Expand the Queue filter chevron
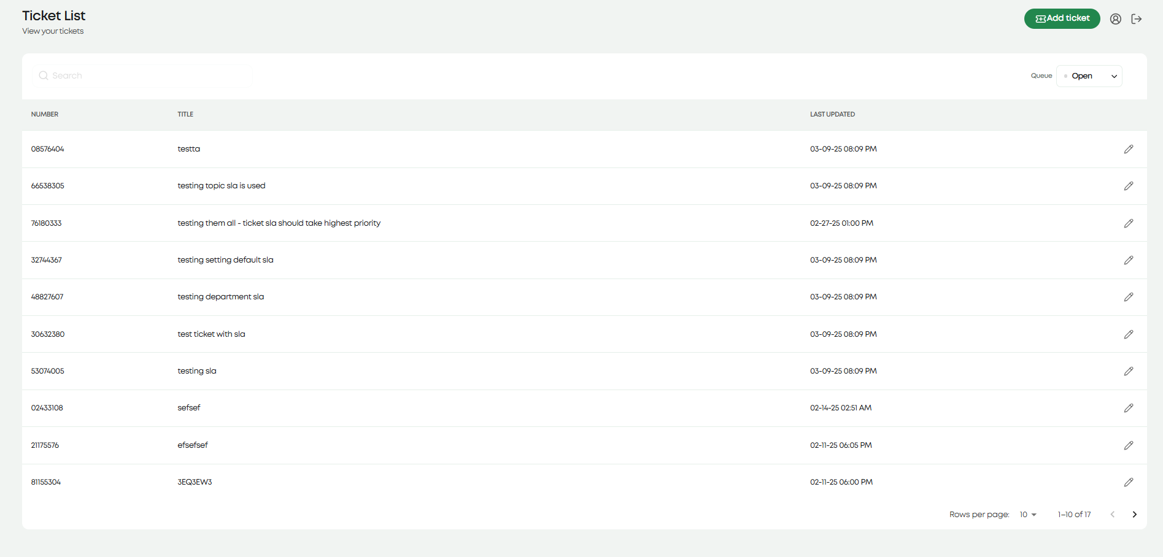Image resolution: width=1163 pixels, height=557 pixels. [x=1113, y=75]
